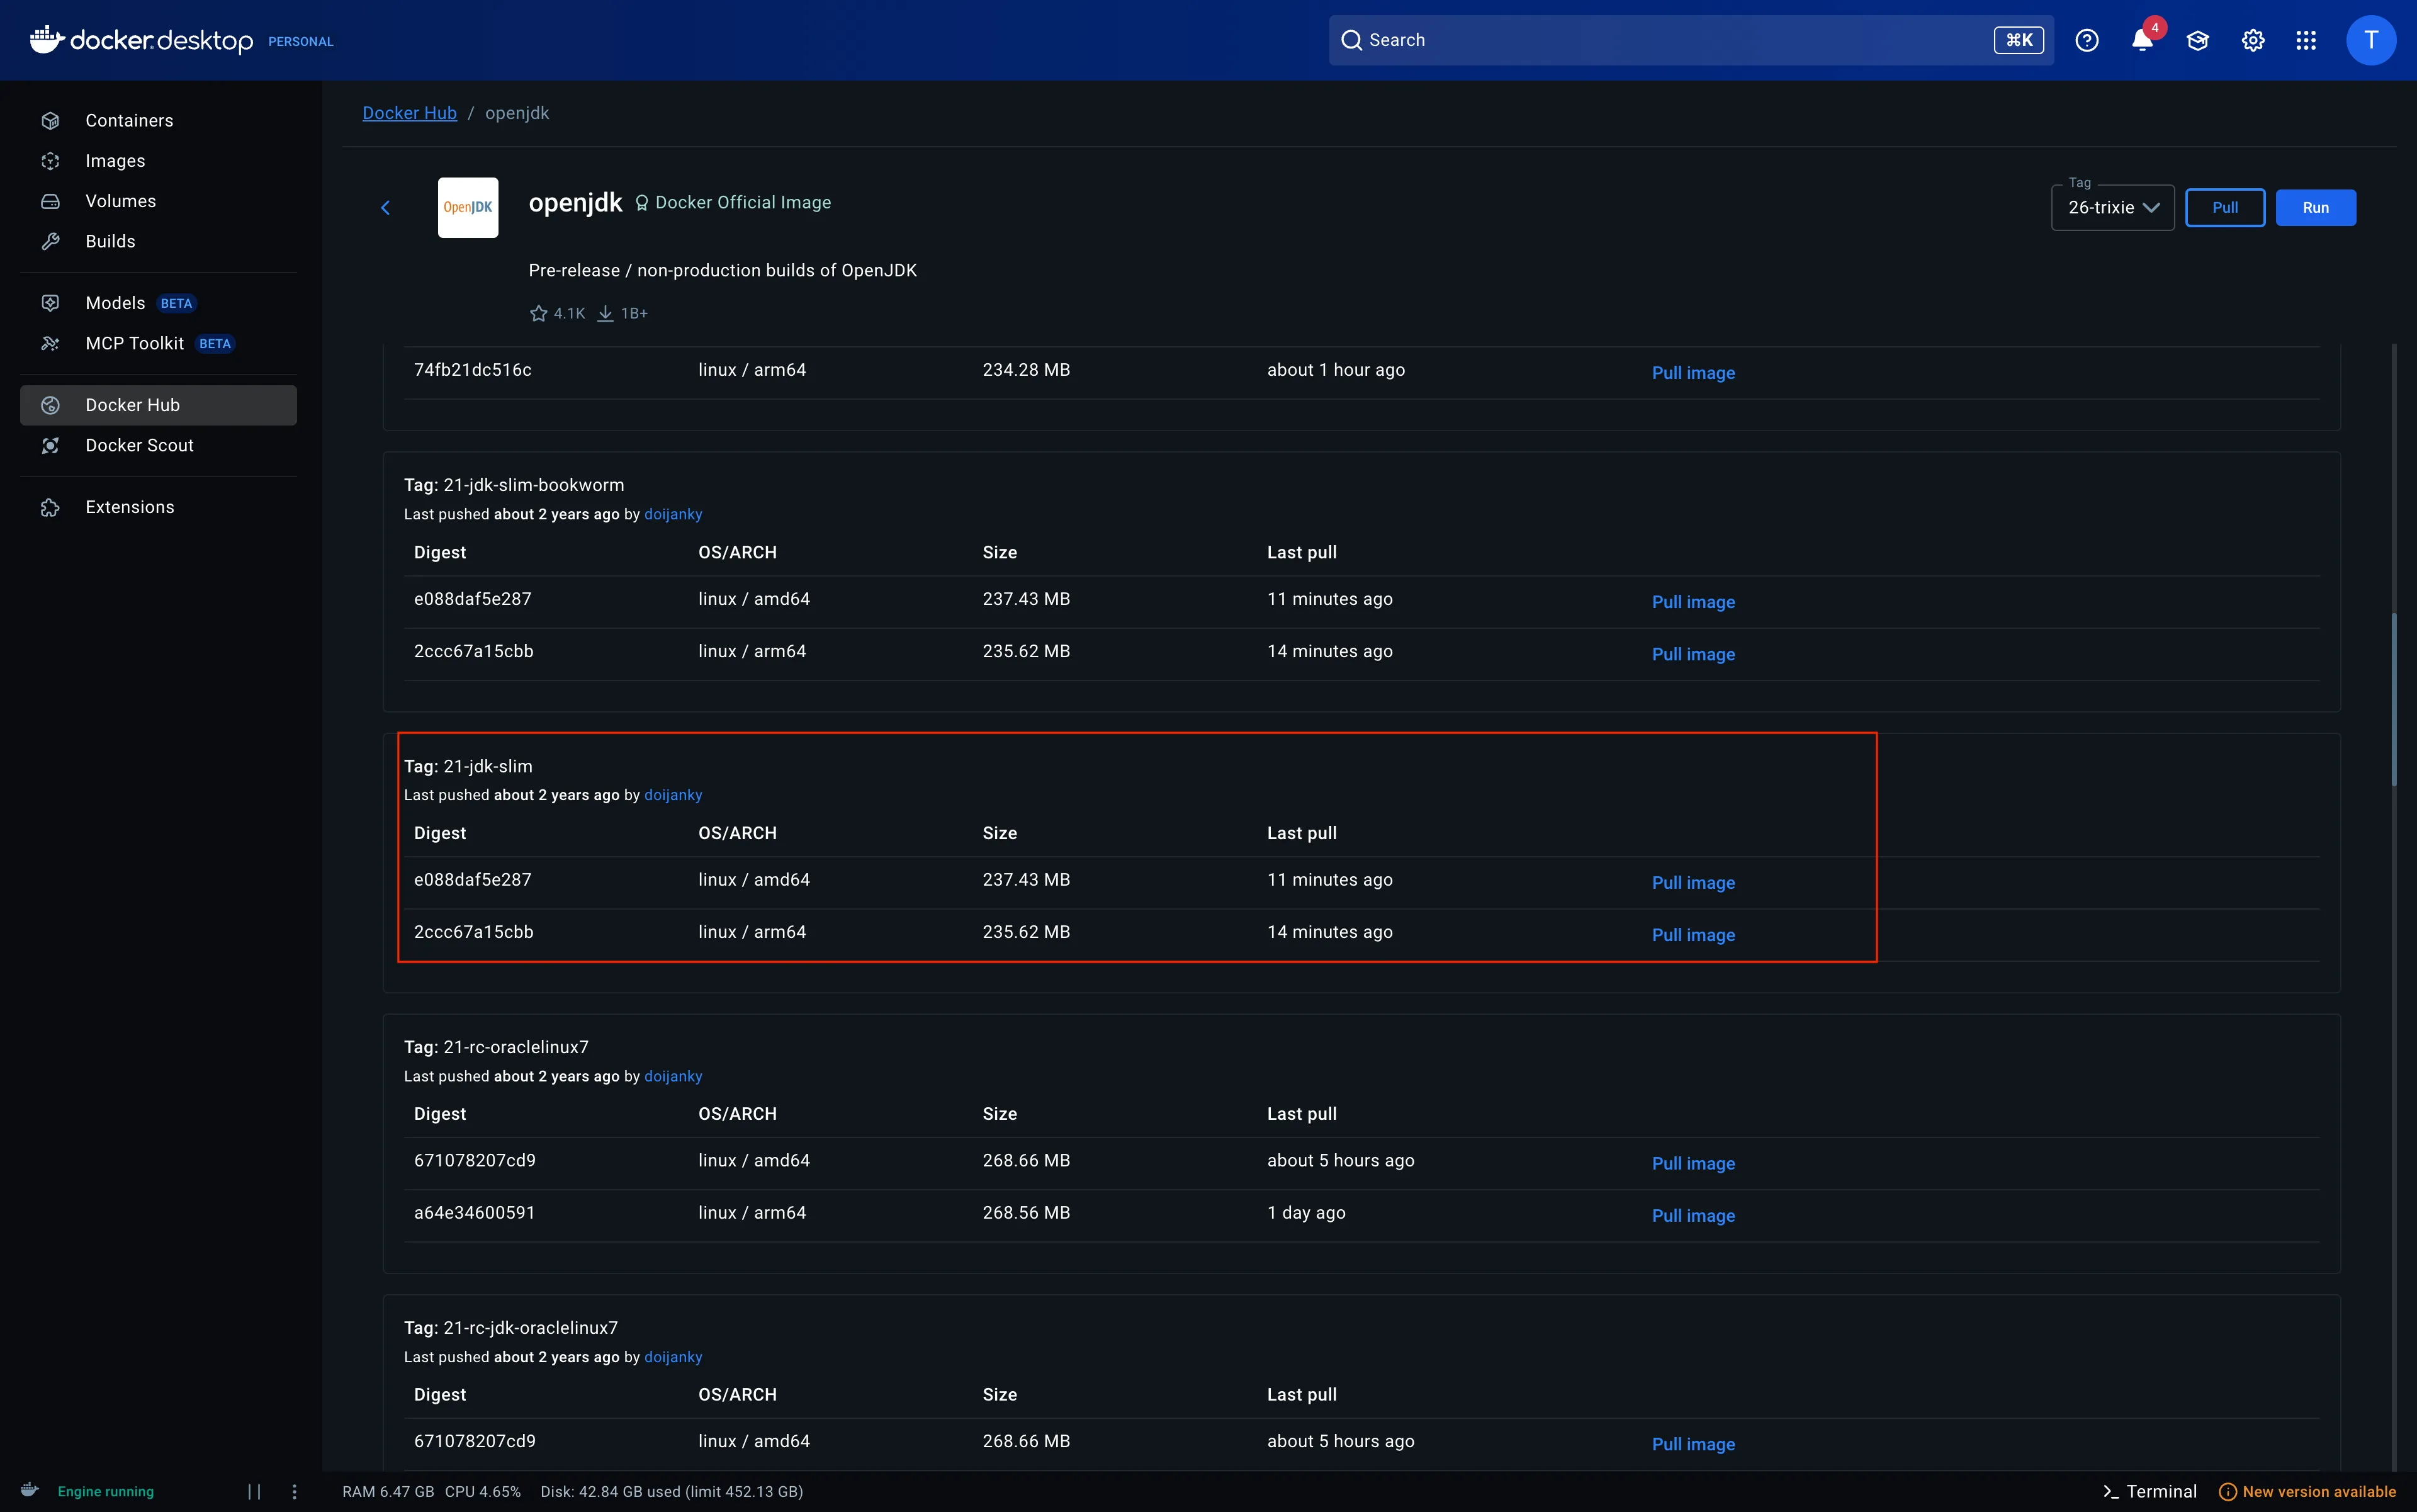This screenshot has height=1512, width=2417.
Task: Open the Tag dropdown showing 26-trixie
Action: click(2112, 207)
